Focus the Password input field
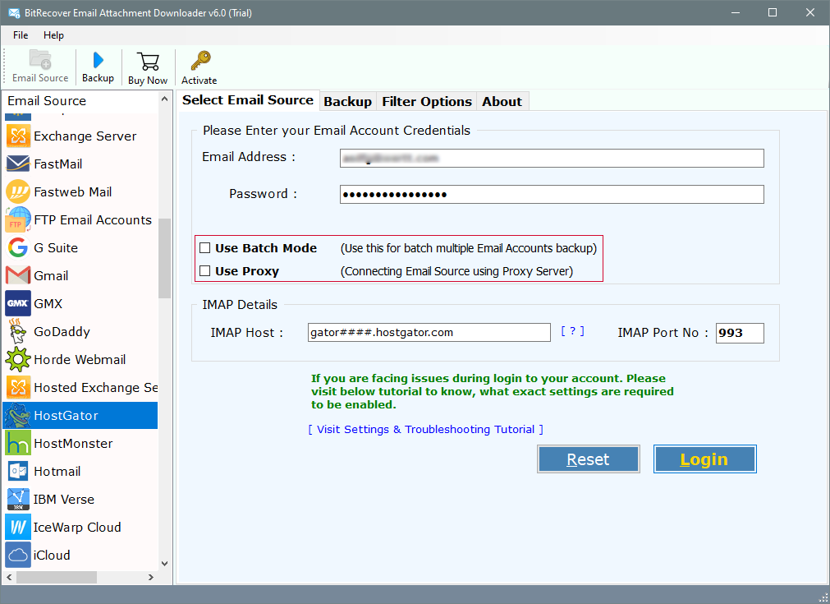This screenshot has height=604, width=830. pyautogui.click(x=552, y=194)
